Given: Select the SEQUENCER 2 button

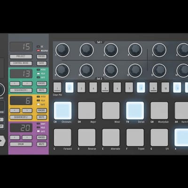Looking at the screenshot, I should (x=21, y=117).
